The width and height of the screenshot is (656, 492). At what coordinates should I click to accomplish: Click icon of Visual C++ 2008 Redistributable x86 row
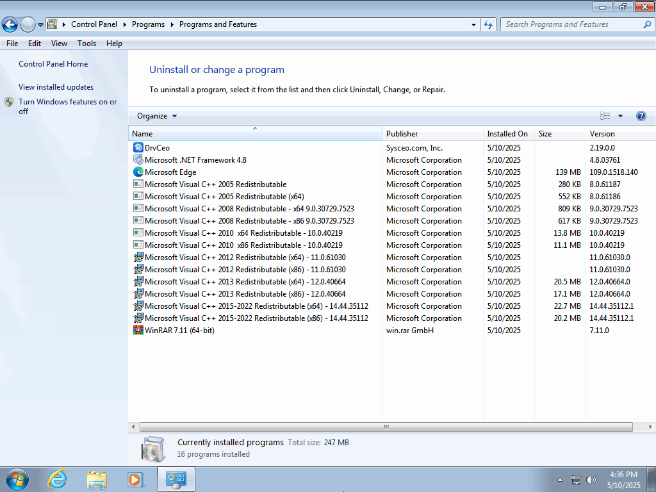[138, 220]
